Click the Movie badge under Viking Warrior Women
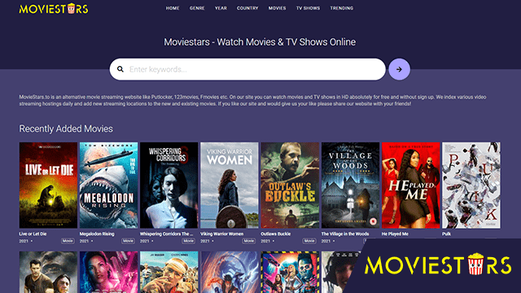This screenshot has width=521, height=293. click(x=248, y=241)
